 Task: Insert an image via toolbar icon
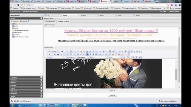(110, 54)
